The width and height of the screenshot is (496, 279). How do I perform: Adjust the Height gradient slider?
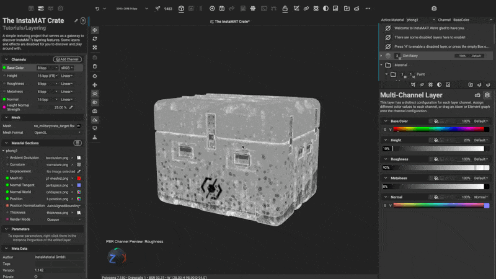pyautogui.click(x=438, y=148)
